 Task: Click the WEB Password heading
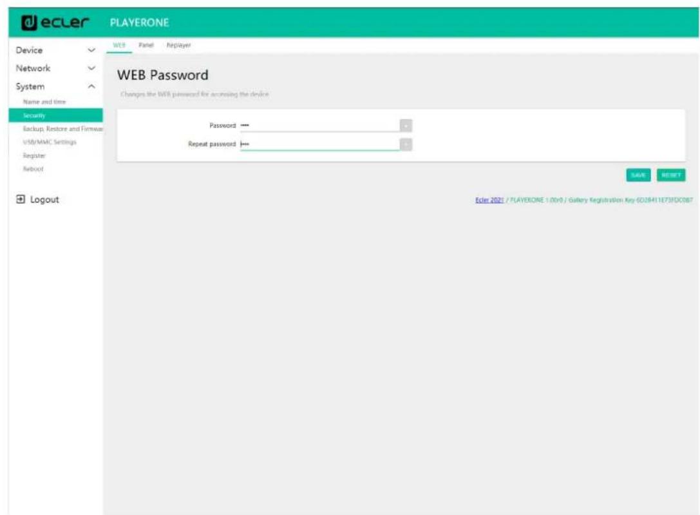coord(162,75)
